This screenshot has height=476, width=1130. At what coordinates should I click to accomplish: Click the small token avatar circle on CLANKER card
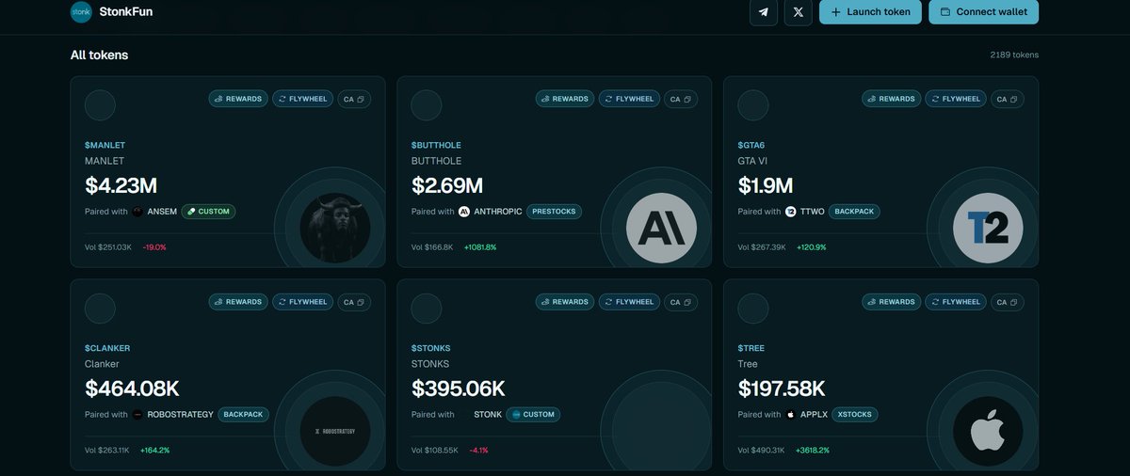(x=100, y=309)
